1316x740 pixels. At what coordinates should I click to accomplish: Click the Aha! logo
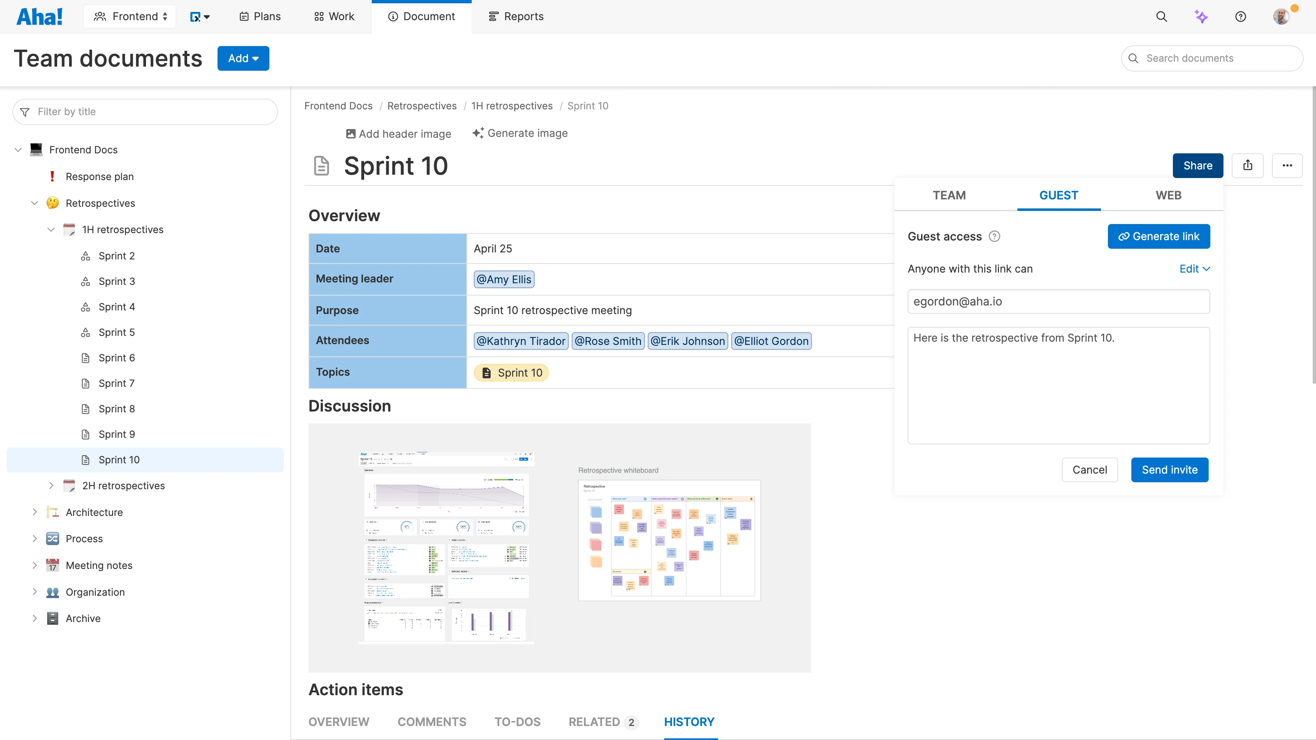click(40, 16)
